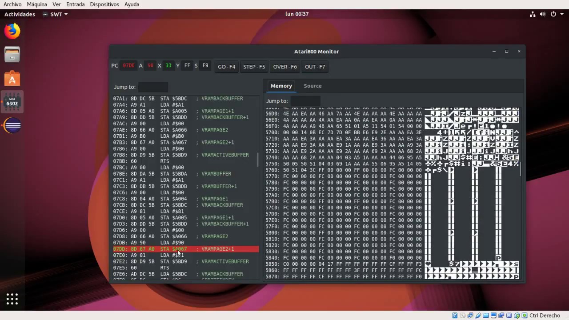Screen dimensions: 569x320
Task: Select line 07B8 STA $5BD9 VRAMACTIVEBUFFER
Action: (185, 155)
